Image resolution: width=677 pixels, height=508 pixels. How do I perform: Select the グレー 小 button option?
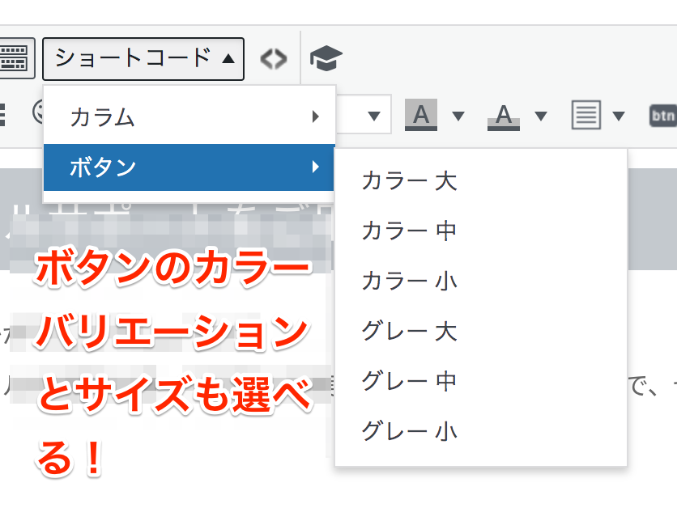[409, 430]
